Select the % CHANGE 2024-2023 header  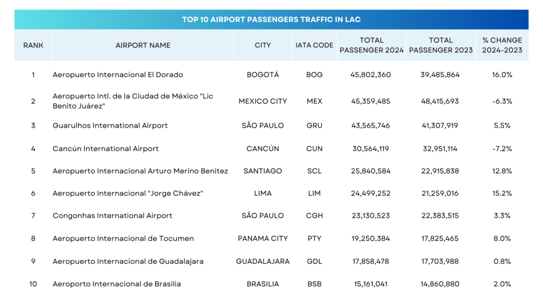(502, 45)
